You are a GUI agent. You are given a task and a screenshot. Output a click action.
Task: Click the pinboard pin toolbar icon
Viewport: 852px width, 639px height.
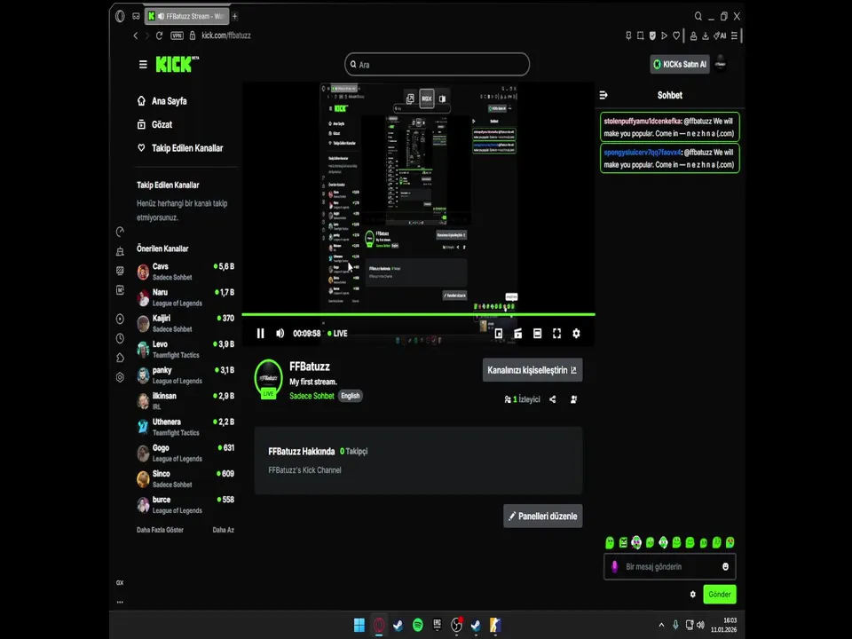click(x=628, y=35)
